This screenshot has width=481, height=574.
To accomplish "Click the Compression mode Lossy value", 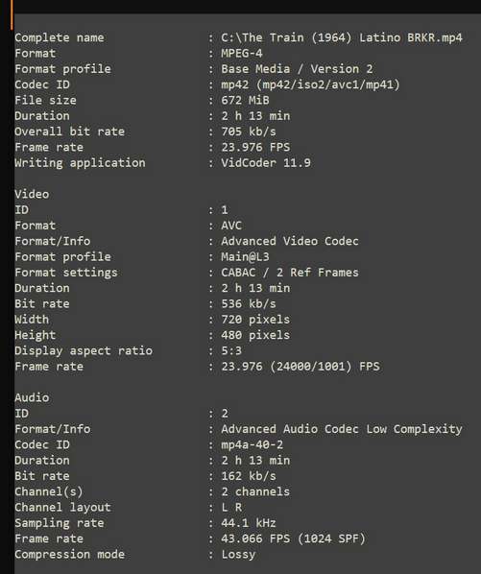I will coord(238,554).
